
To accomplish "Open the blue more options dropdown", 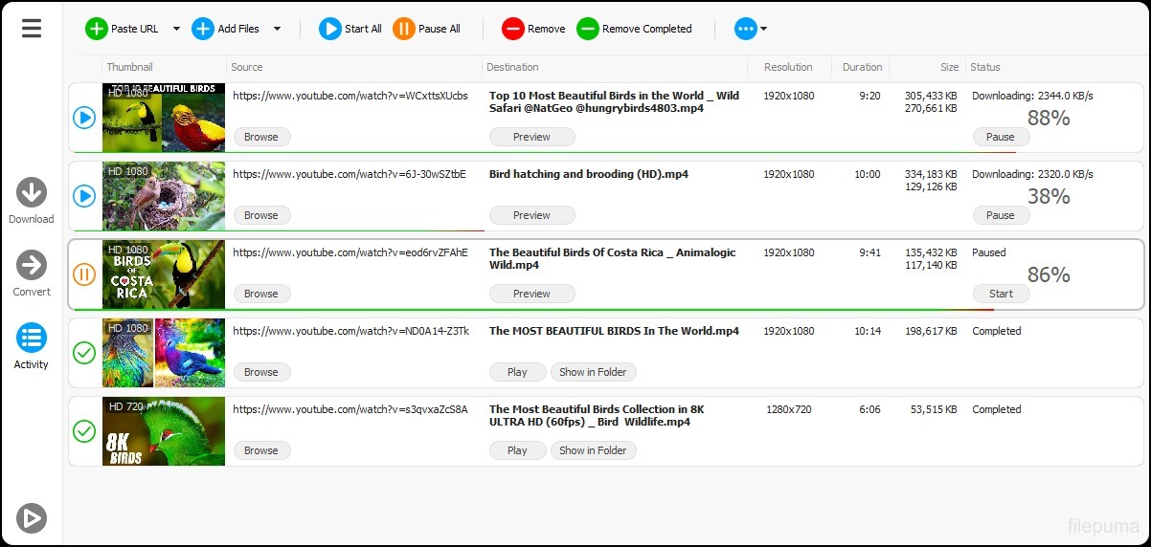I will point(750,29).
